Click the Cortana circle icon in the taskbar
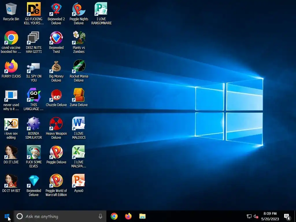This screenshot has width=296, height=222. [x=20, y=216]
